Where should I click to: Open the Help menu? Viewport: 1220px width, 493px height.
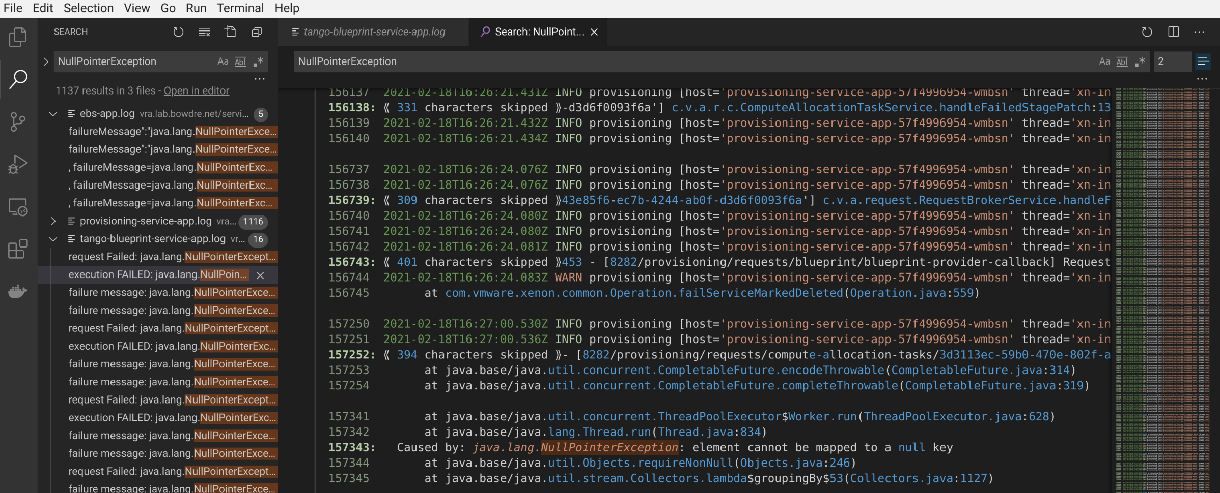[287, 8]
